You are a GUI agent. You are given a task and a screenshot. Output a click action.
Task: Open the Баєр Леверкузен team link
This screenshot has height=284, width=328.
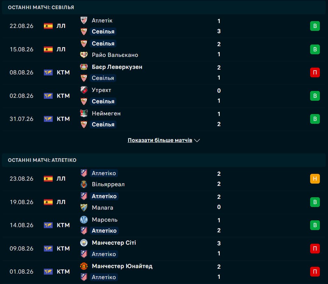[117, 67]
